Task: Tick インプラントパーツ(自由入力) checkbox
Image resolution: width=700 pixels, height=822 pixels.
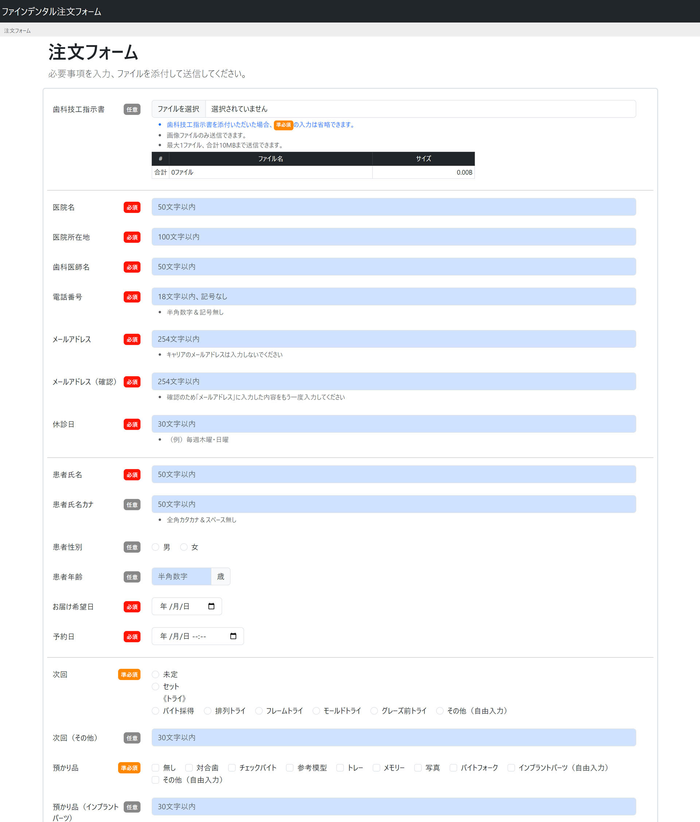Action: (511, 768)
